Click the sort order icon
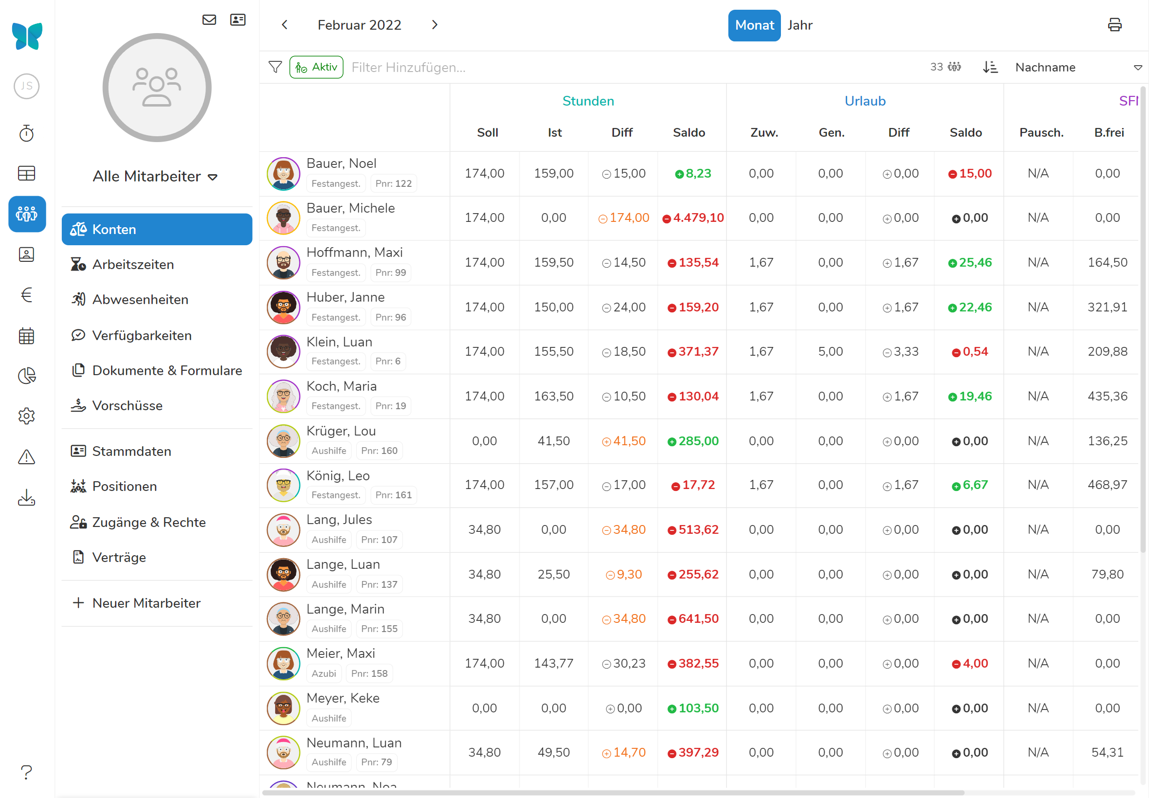Viewport: 1149px width, 798px height. click(x=990, y=67)
